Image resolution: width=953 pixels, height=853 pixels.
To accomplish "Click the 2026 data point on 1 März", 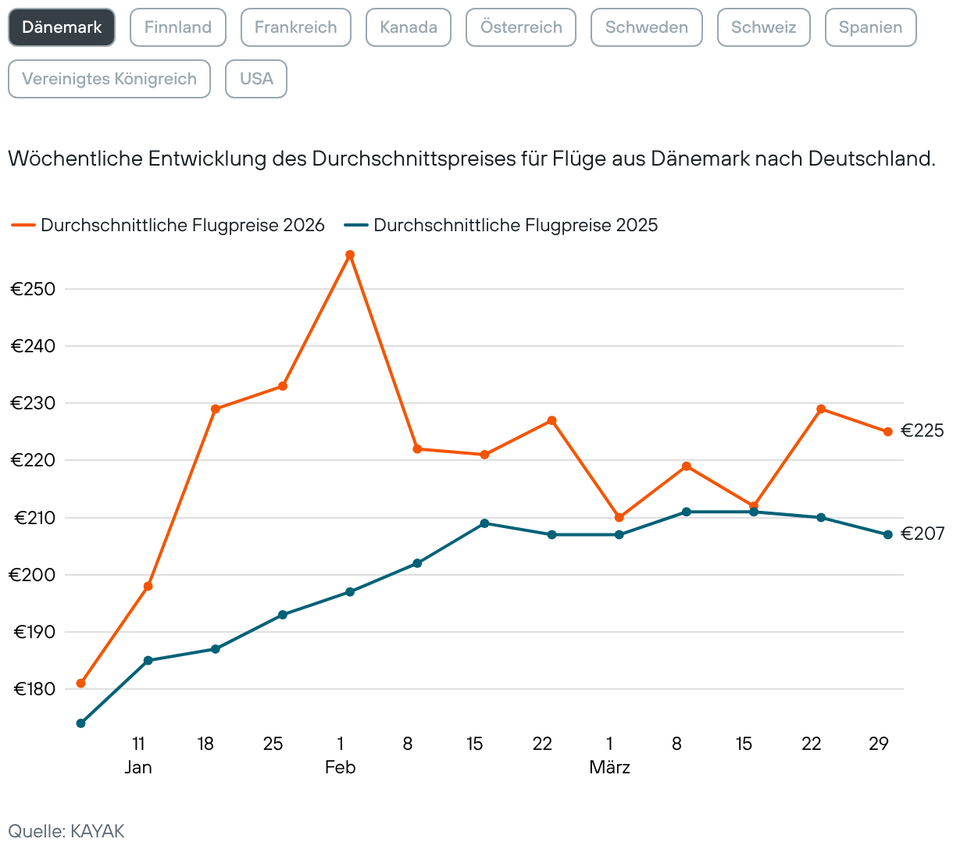I will pos(619,518).
